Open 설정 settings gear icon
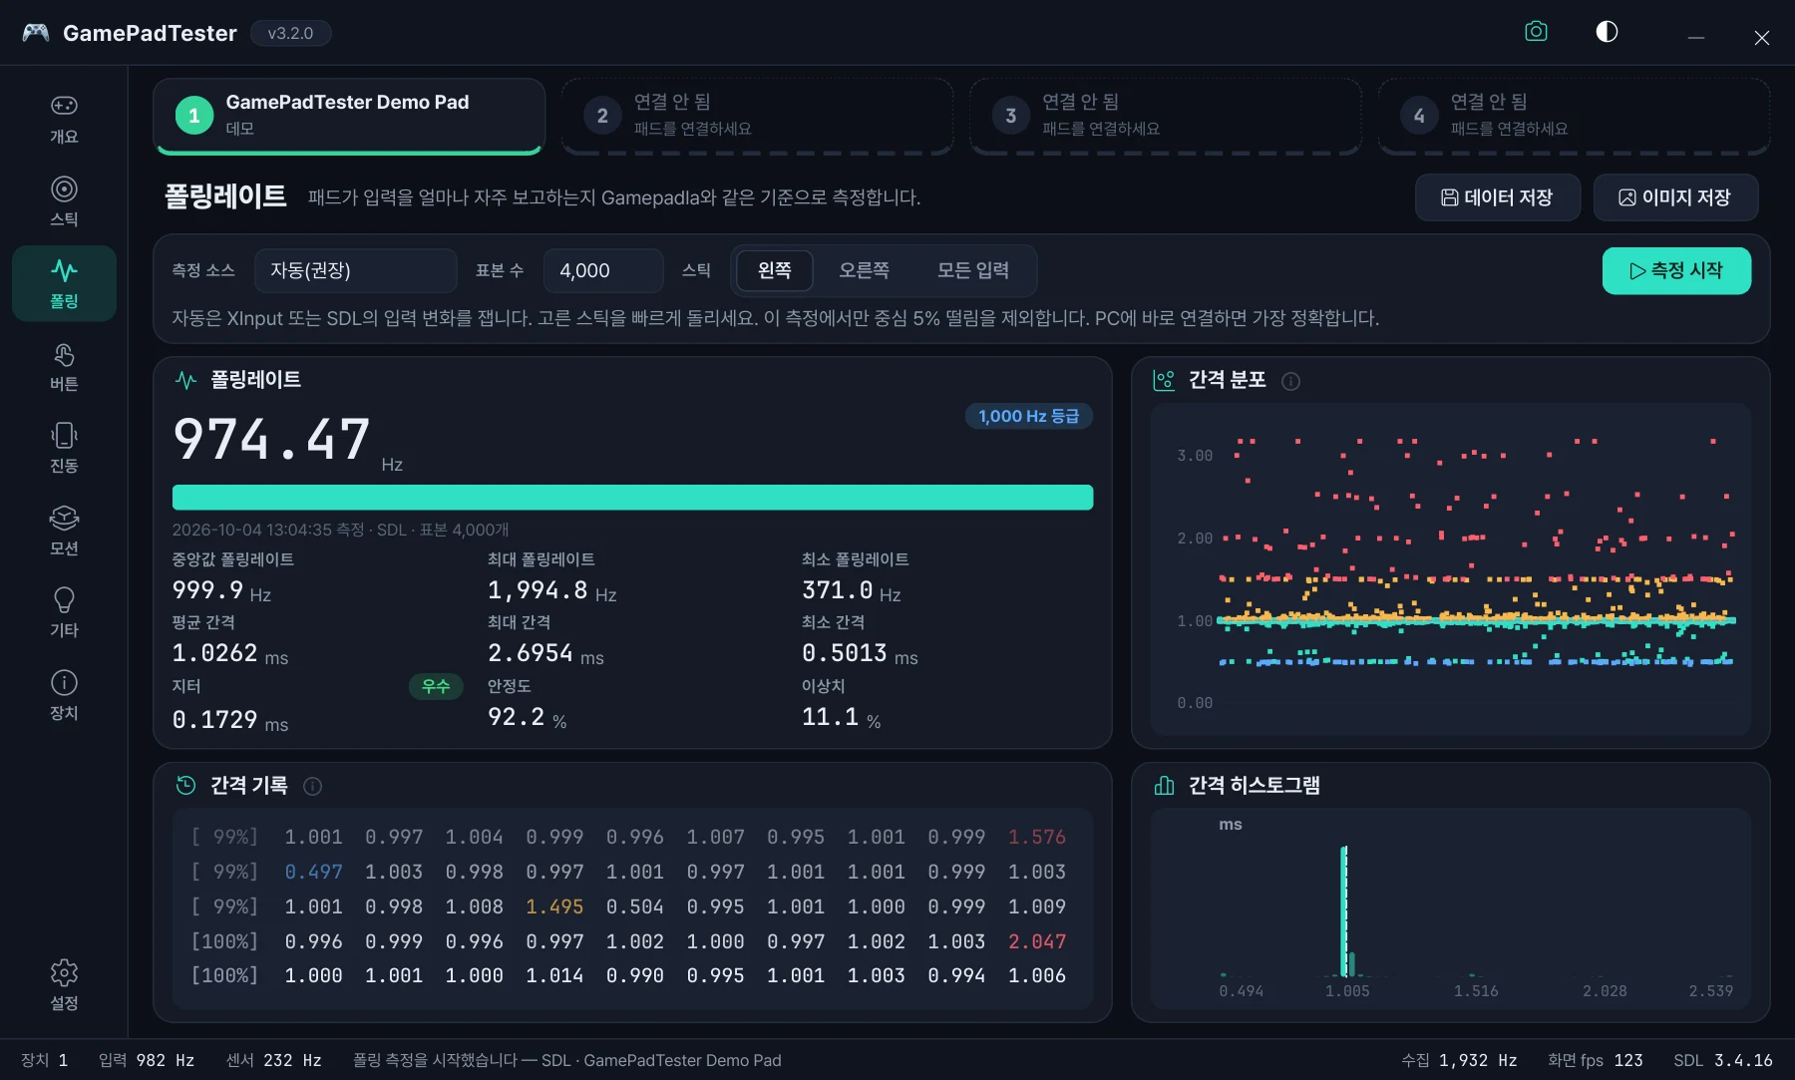This screenshot has width=1795, height=1080. click(64, 985)
